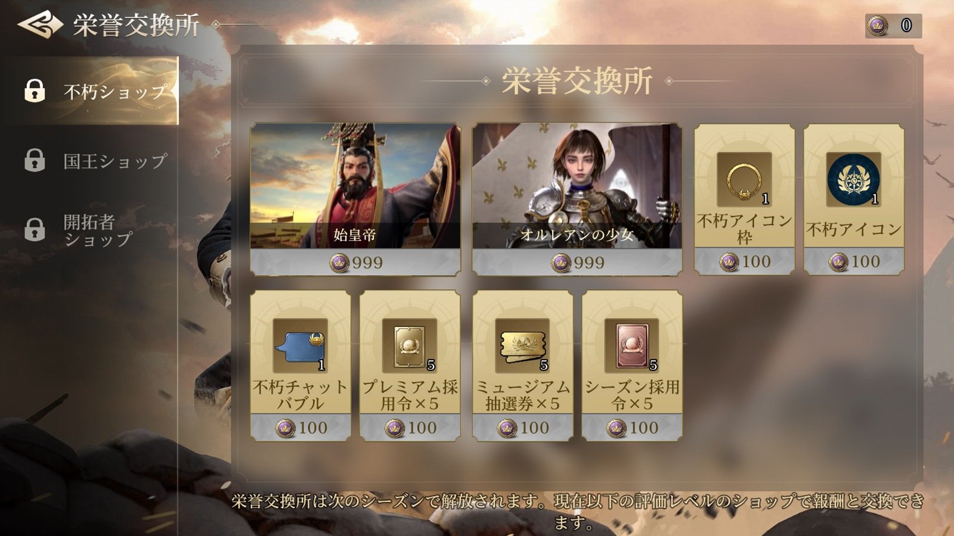Pick the プレミアム採用令×5 card icon
This screenshot has width=954, height=536.
(x=410, y=346)
